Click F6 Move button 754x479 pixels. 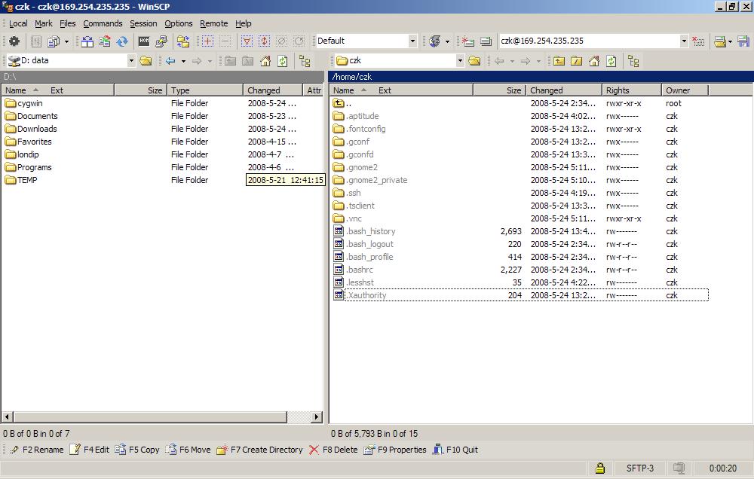188,450
